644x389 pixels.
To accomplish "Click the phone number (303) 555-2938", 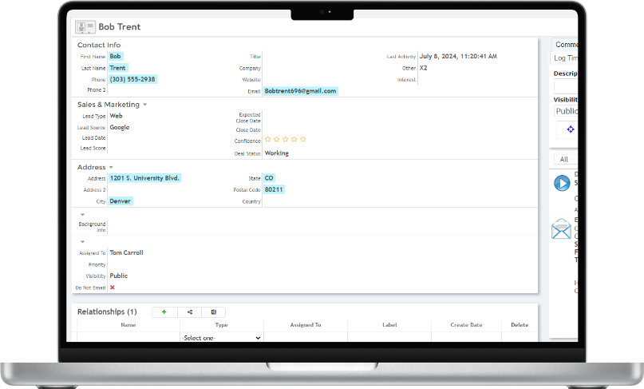I will 132,79.
